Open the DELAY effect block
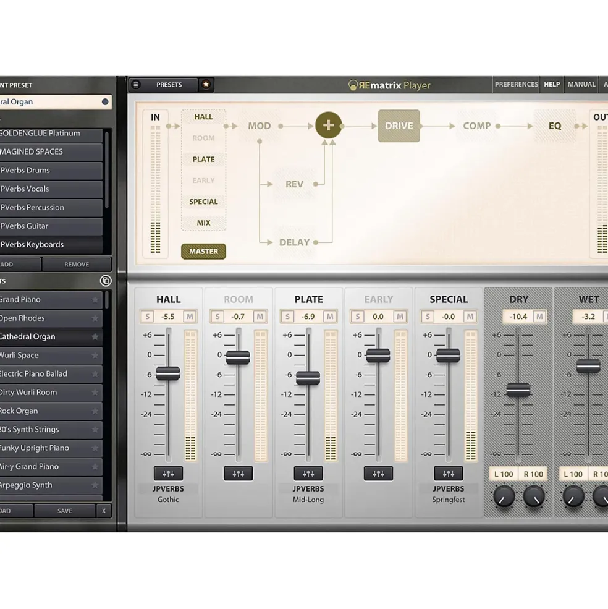608x609 pixels. (294, 242)
